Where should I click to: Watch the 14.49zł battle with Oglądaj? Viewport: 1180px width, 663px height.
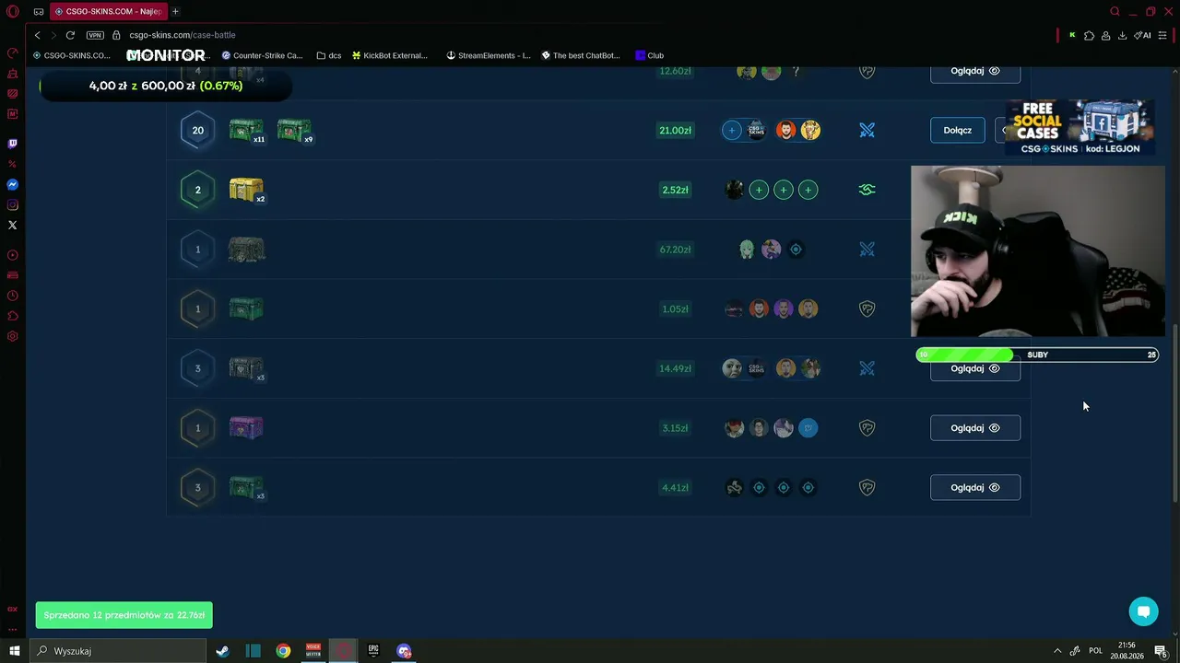click(x=975, y=368)
